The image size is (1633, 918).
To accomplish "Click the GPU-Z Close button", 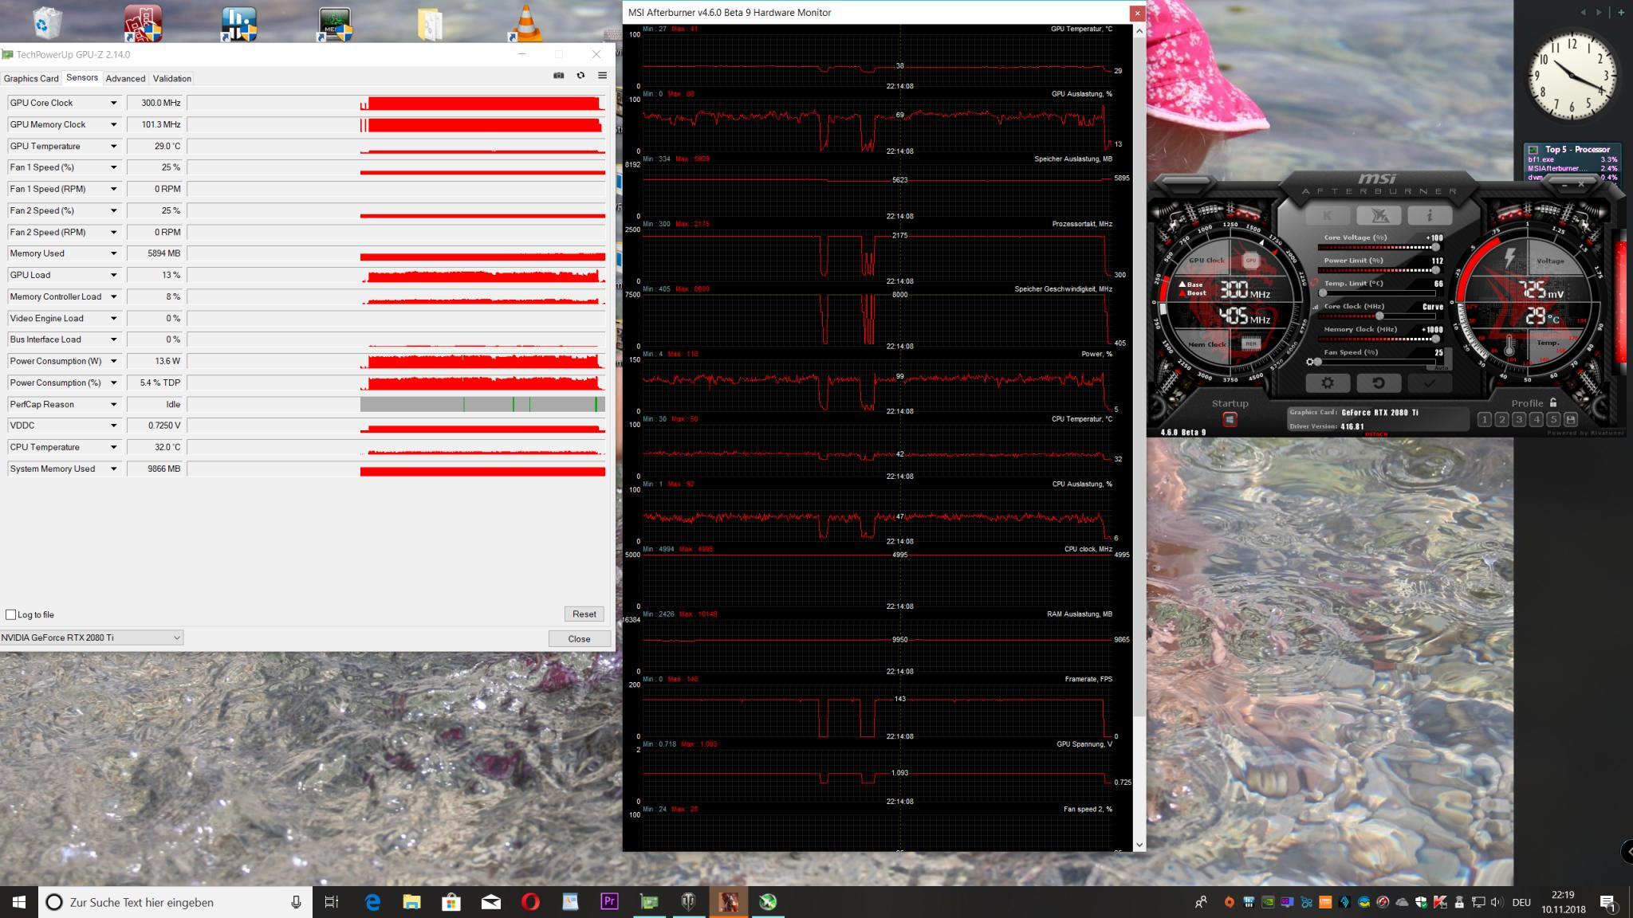I will point(579,638).
